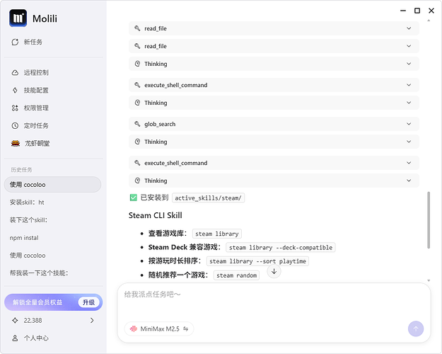Expand the arrow next to 22,388
442x354 pixels.
pos(92,321)
